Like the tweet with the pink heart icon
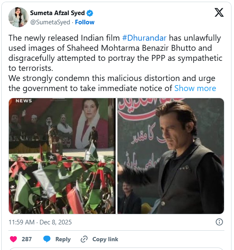The image size is (234, 250). [13, 239]
